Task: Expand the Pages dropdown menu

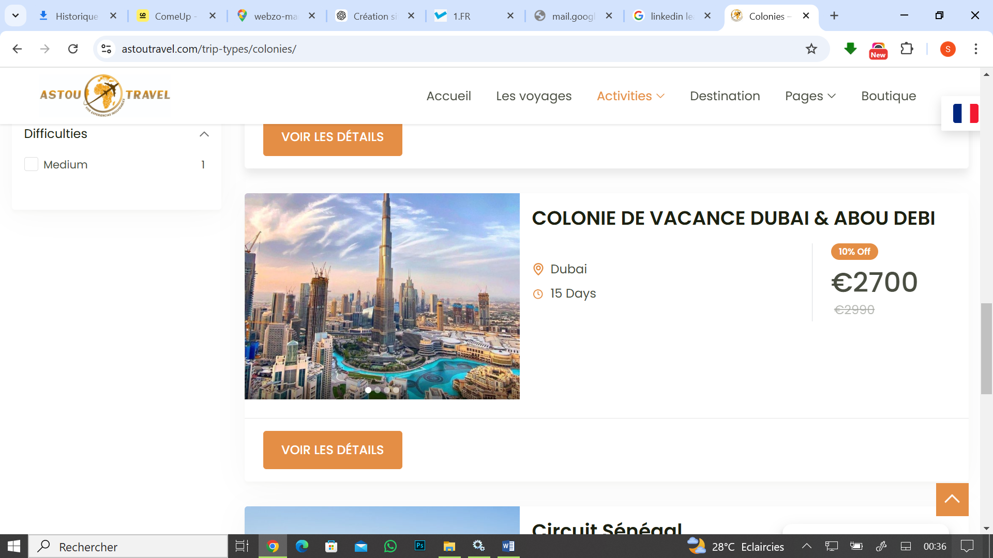Action: (810, 96)
